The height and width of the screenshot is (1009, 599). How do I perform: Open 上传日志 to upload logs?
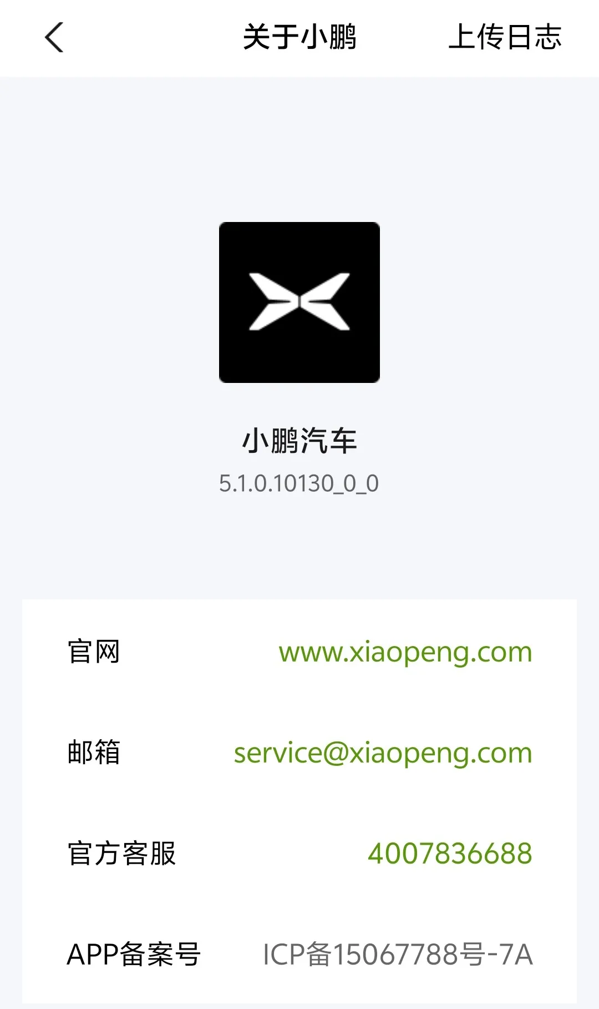pos(505,37)
